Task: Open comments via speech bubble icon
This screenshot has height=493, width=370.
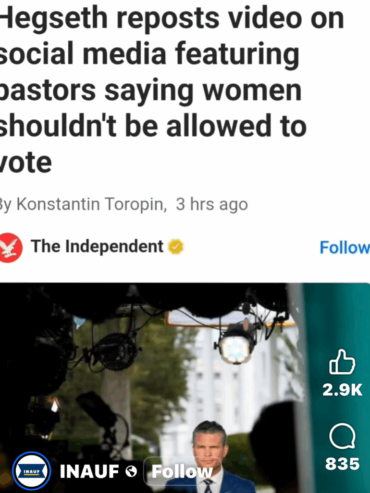Action: click(343, 436)
